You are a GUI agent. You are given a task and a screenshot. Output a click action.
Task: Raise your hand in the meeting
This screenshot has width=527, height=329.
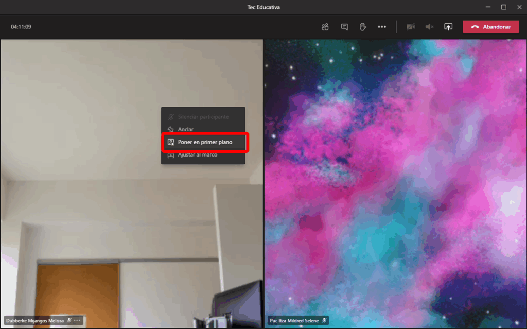coord(363,27)
